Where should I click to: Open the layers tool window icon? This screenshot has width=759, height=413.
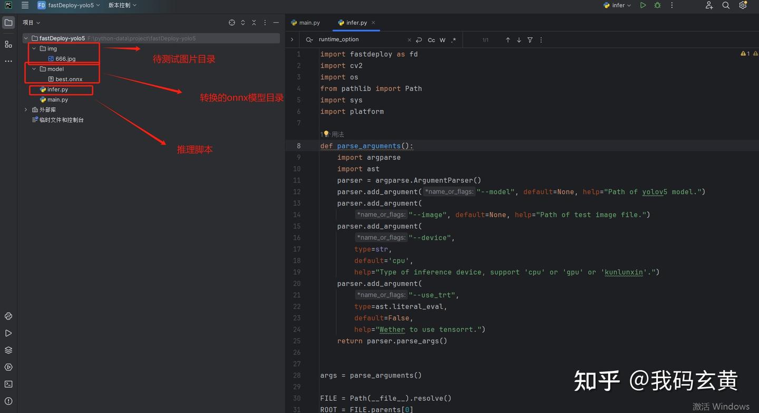pyautogui.click(x=8, y=350)
